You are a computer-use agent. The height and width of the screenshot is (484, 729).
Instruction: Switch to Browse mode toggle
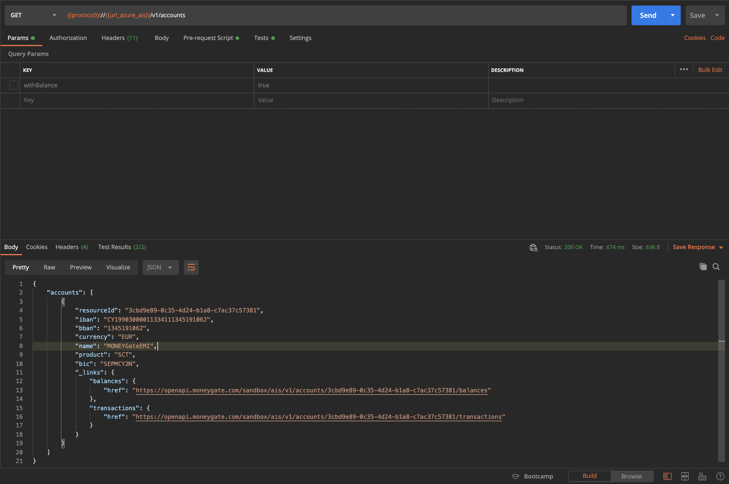(x=631, y=476)
